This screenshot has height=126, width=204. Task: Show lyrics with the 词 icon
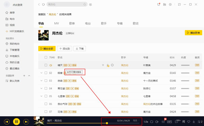pos(184,122)
